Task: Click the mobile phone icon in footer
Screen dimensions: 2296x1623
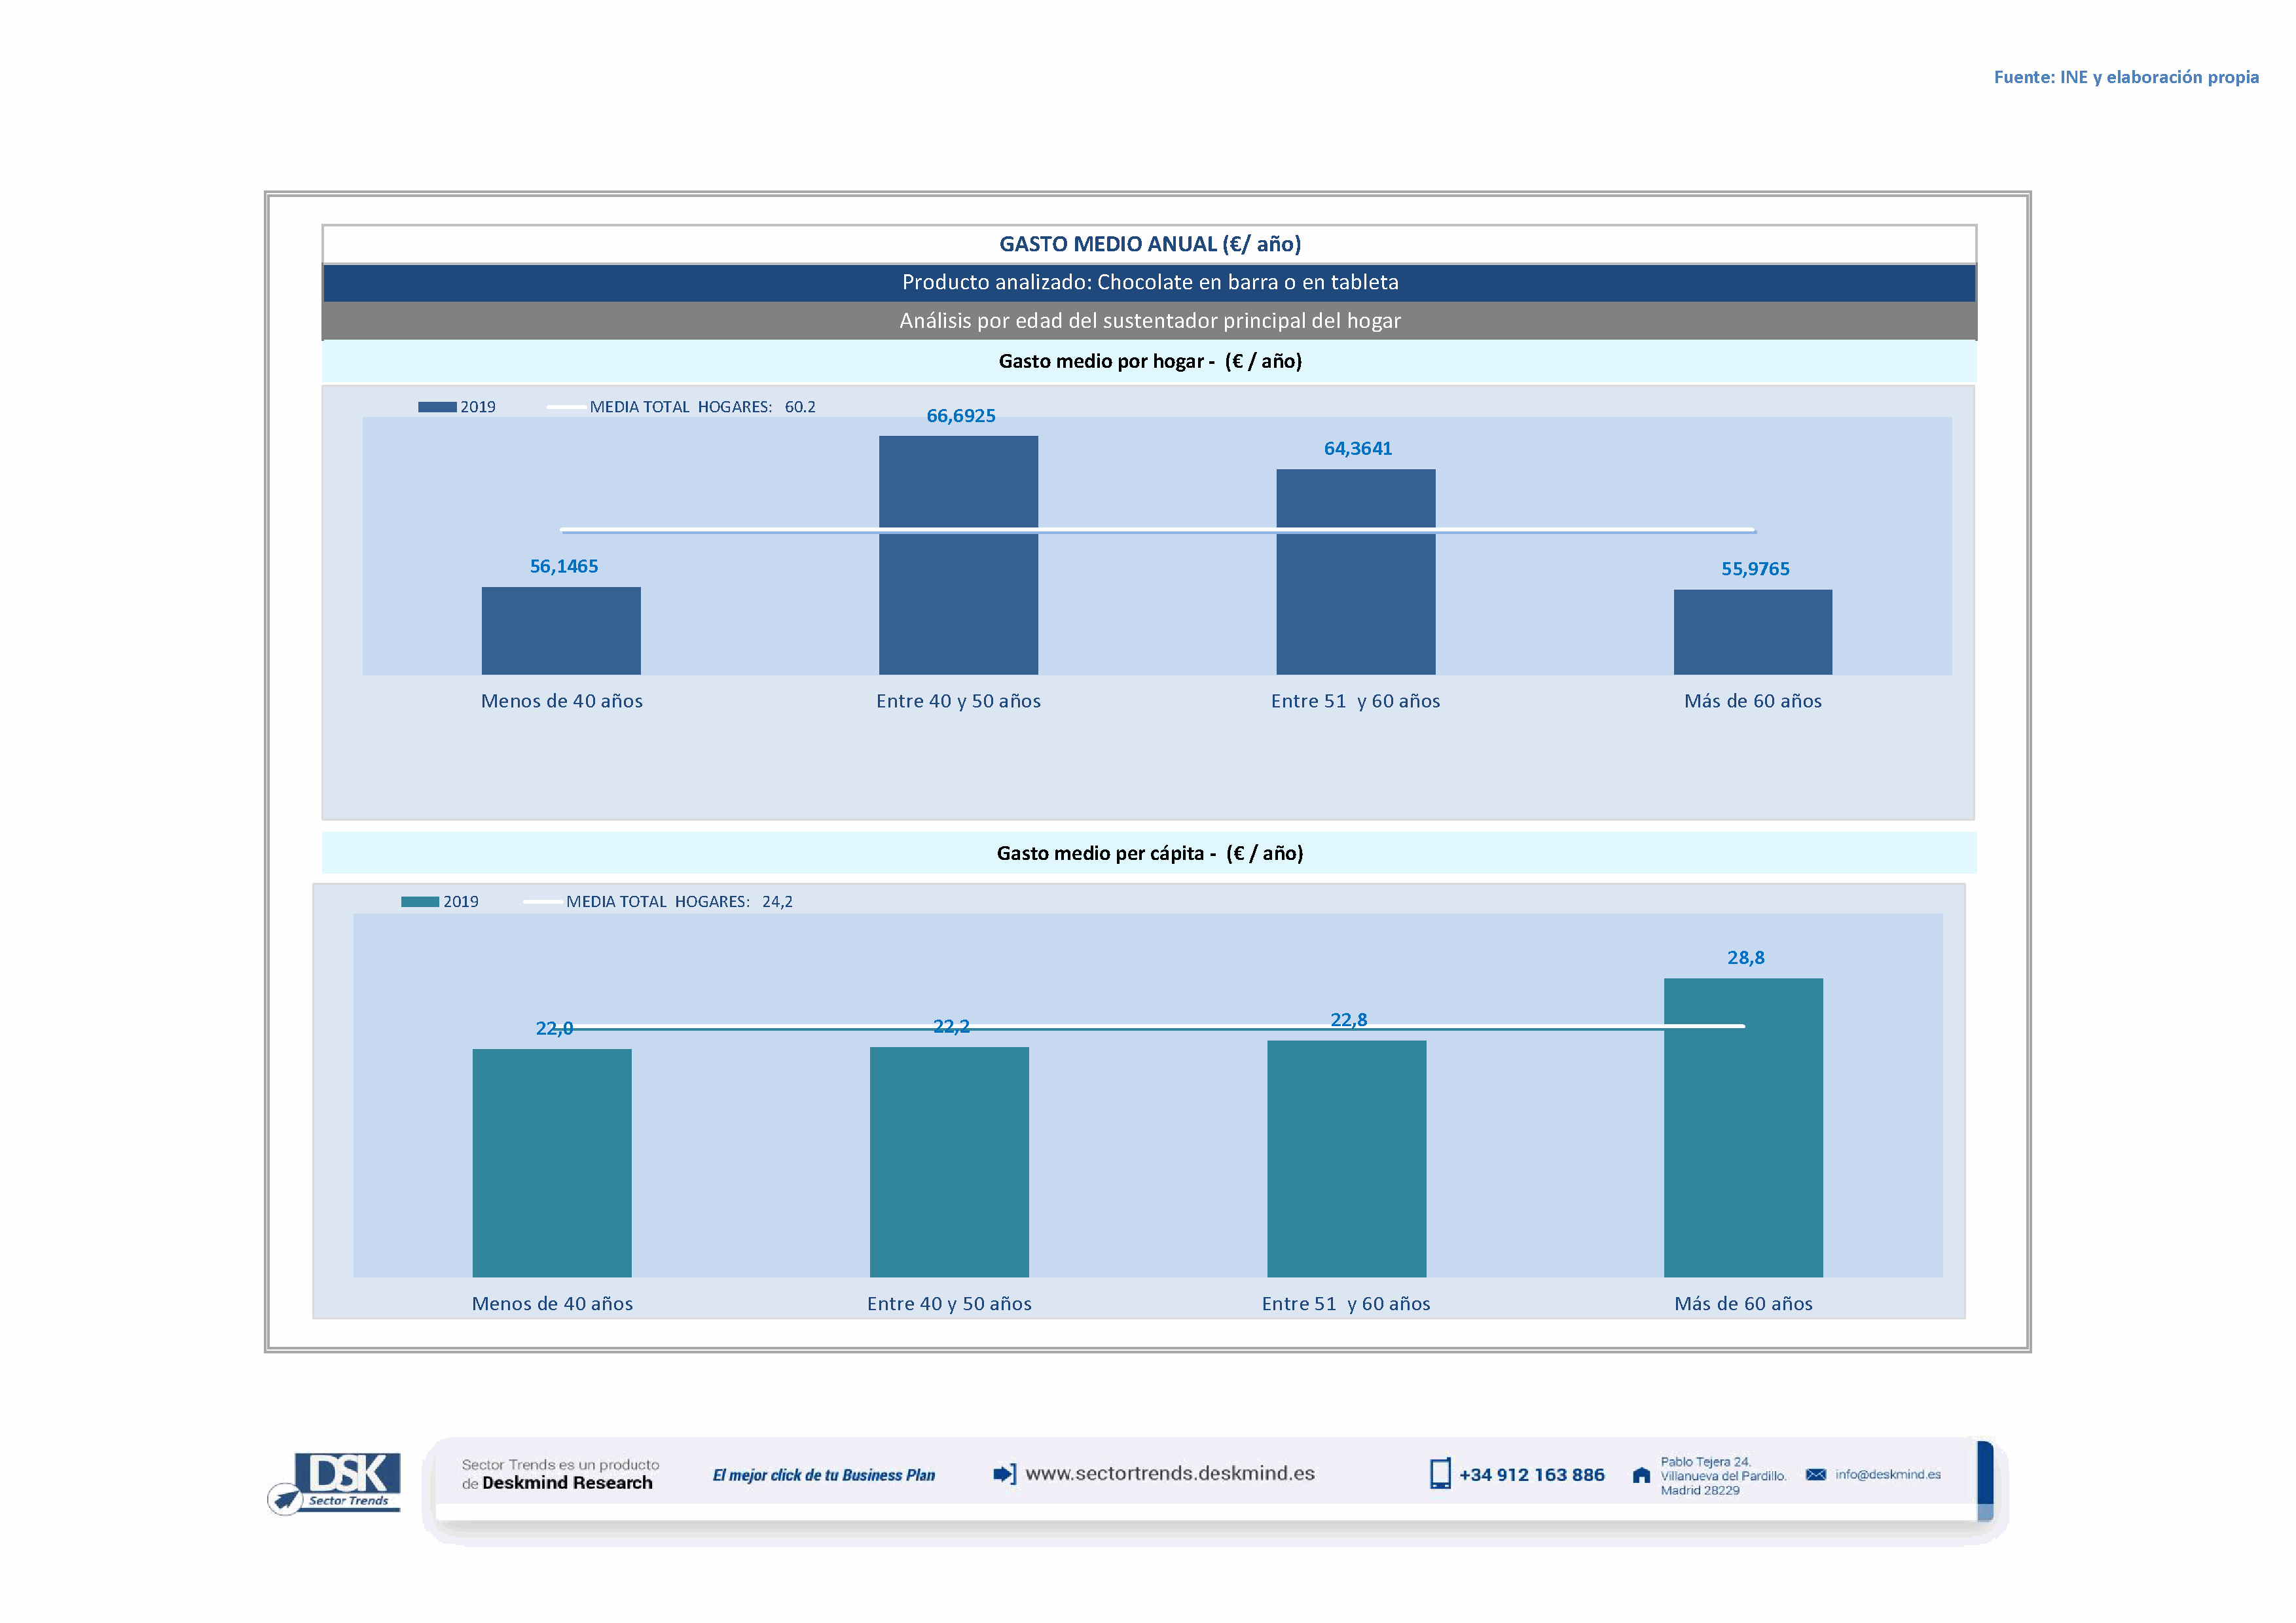Action: tap(1440, 1474)
